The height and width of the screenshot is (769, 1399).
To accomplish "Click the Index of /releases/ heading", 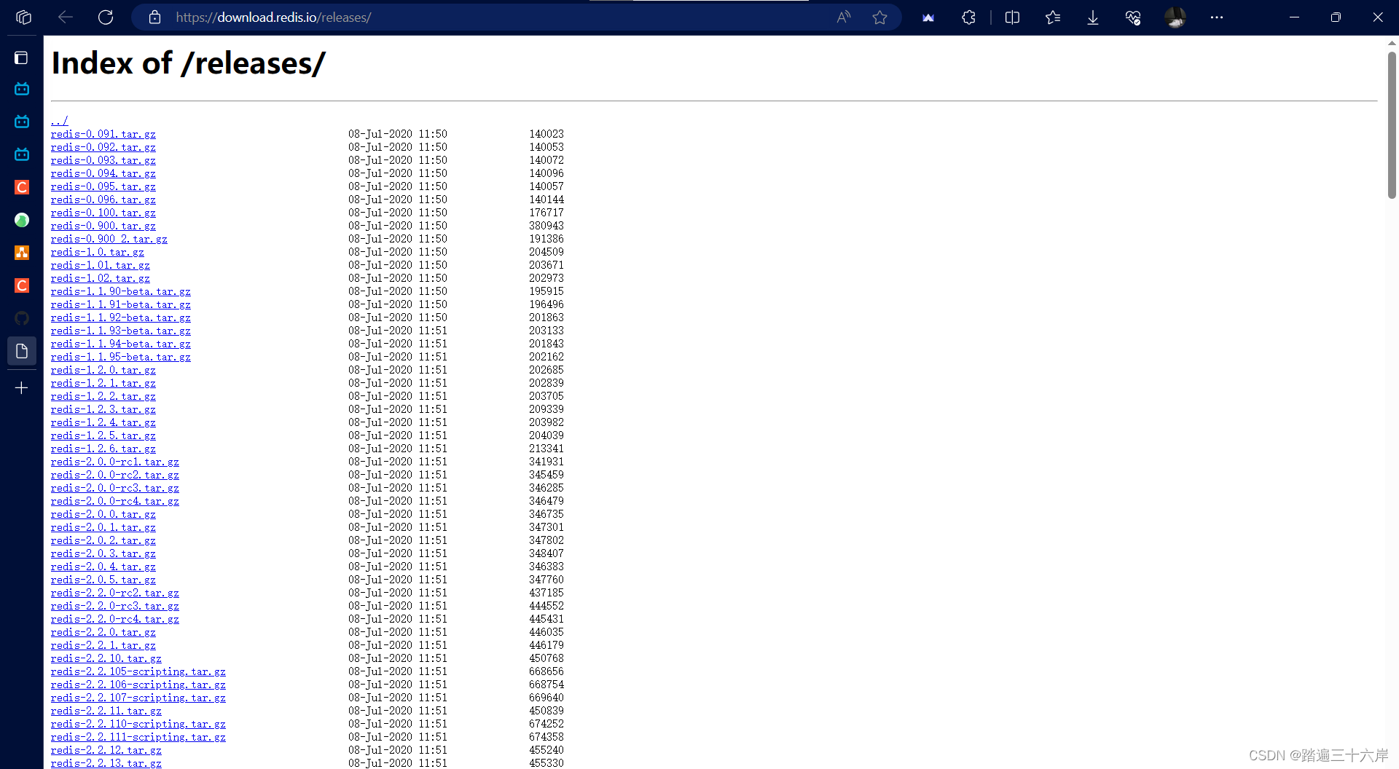I will coord(188,63).
